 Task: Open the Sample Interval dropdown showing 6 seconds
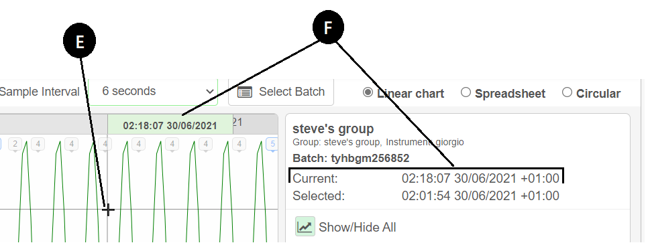[x=153, y=92]
